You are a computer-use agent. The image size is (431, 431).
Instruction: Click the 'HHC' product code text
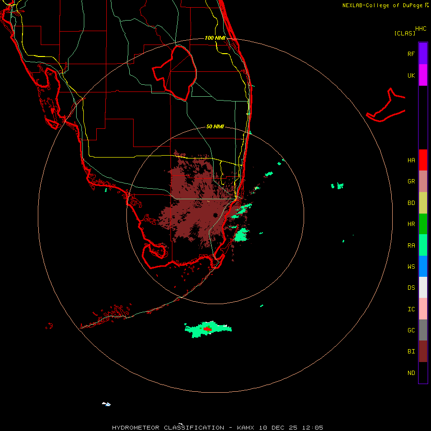tap(420, 29)
